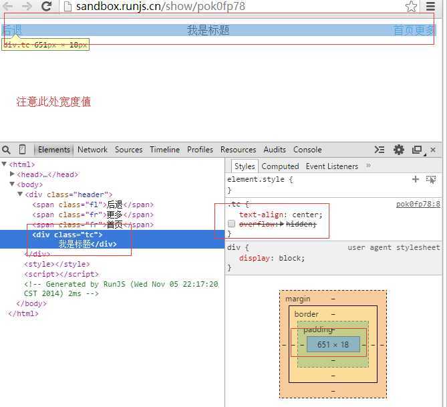The height and width of the screenshot is (407, 447).
Task: Open Chrome hamburger menu
Action: (430, 6)
